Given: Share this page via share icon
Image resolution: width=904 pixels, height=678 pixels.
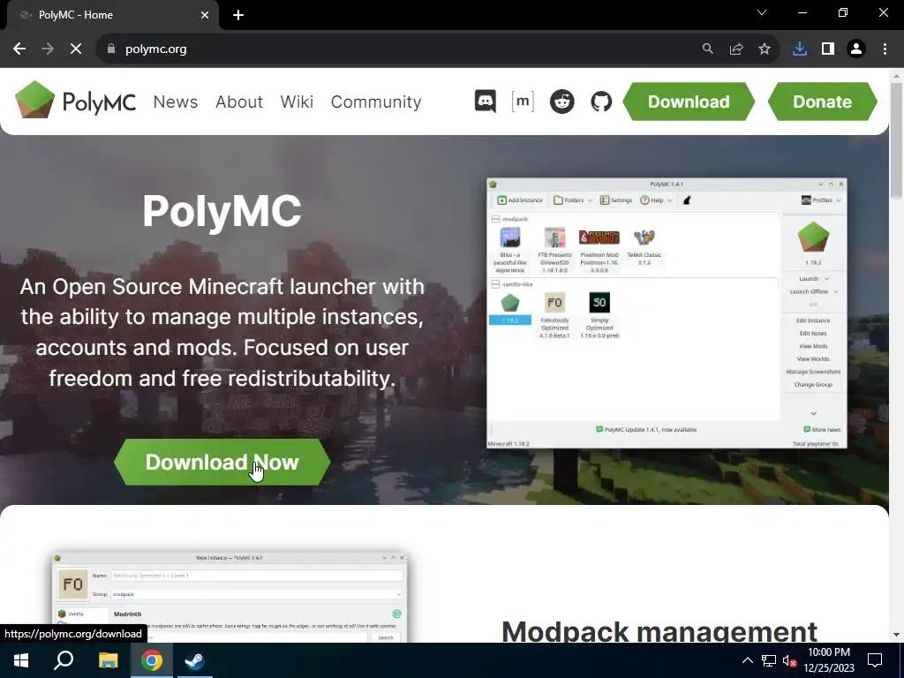Looking at the screenshot, I should tap(735, 49).
